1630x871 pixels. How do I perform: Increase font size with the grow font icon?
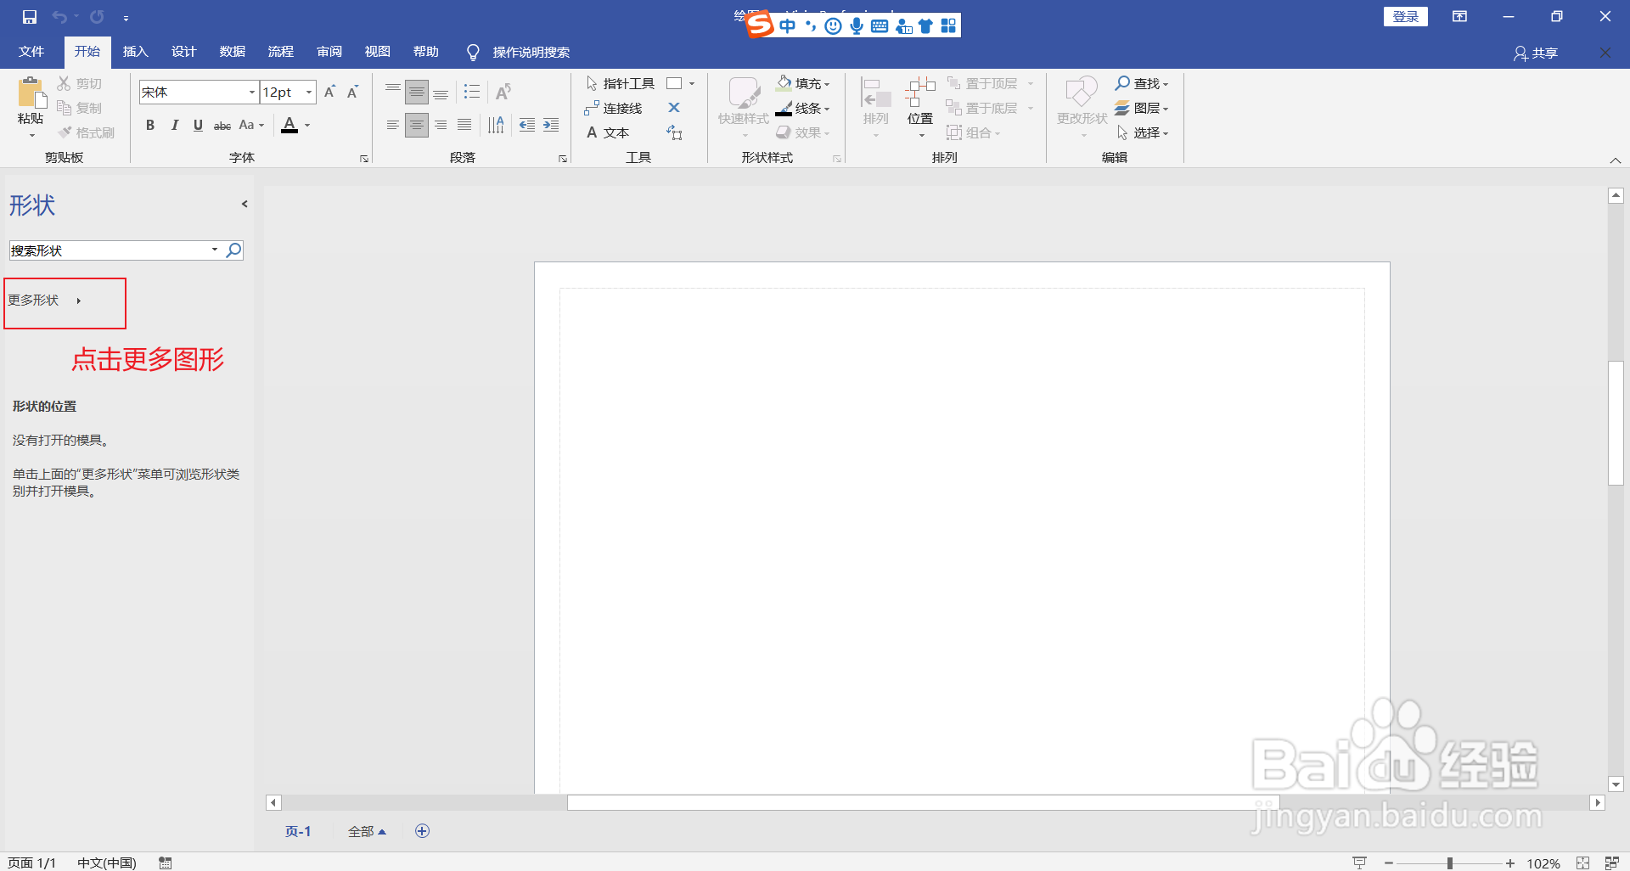(330, 92)
